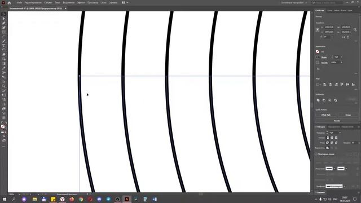The height and width of the screenshot is (203, 361).
Task: Toggle the constrain width and height proportions link
Action: [x=355, y=30]
